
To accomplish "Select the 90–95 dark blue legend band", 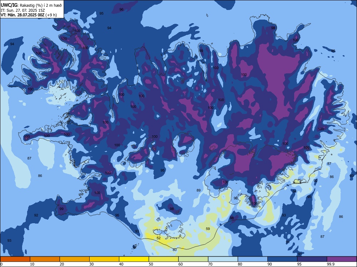I will pos(282,259).
